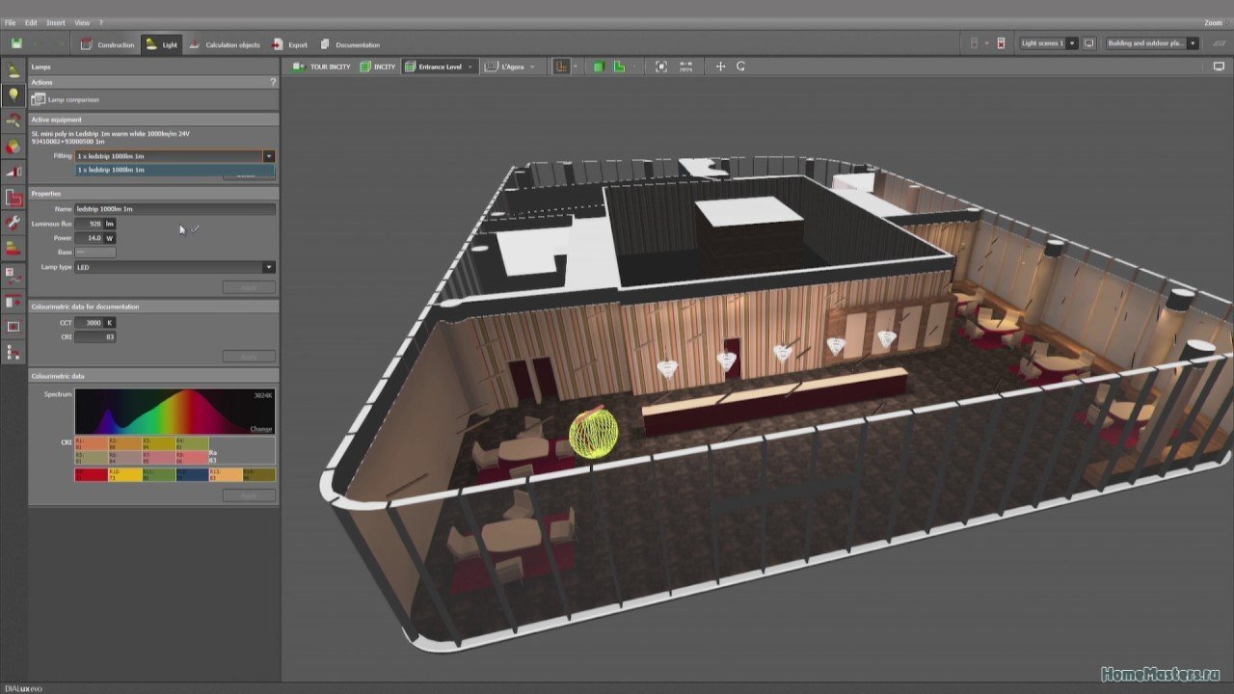Activate the rotate view icon
This screenshot has width=1234, height=694.
coord(741,67)
